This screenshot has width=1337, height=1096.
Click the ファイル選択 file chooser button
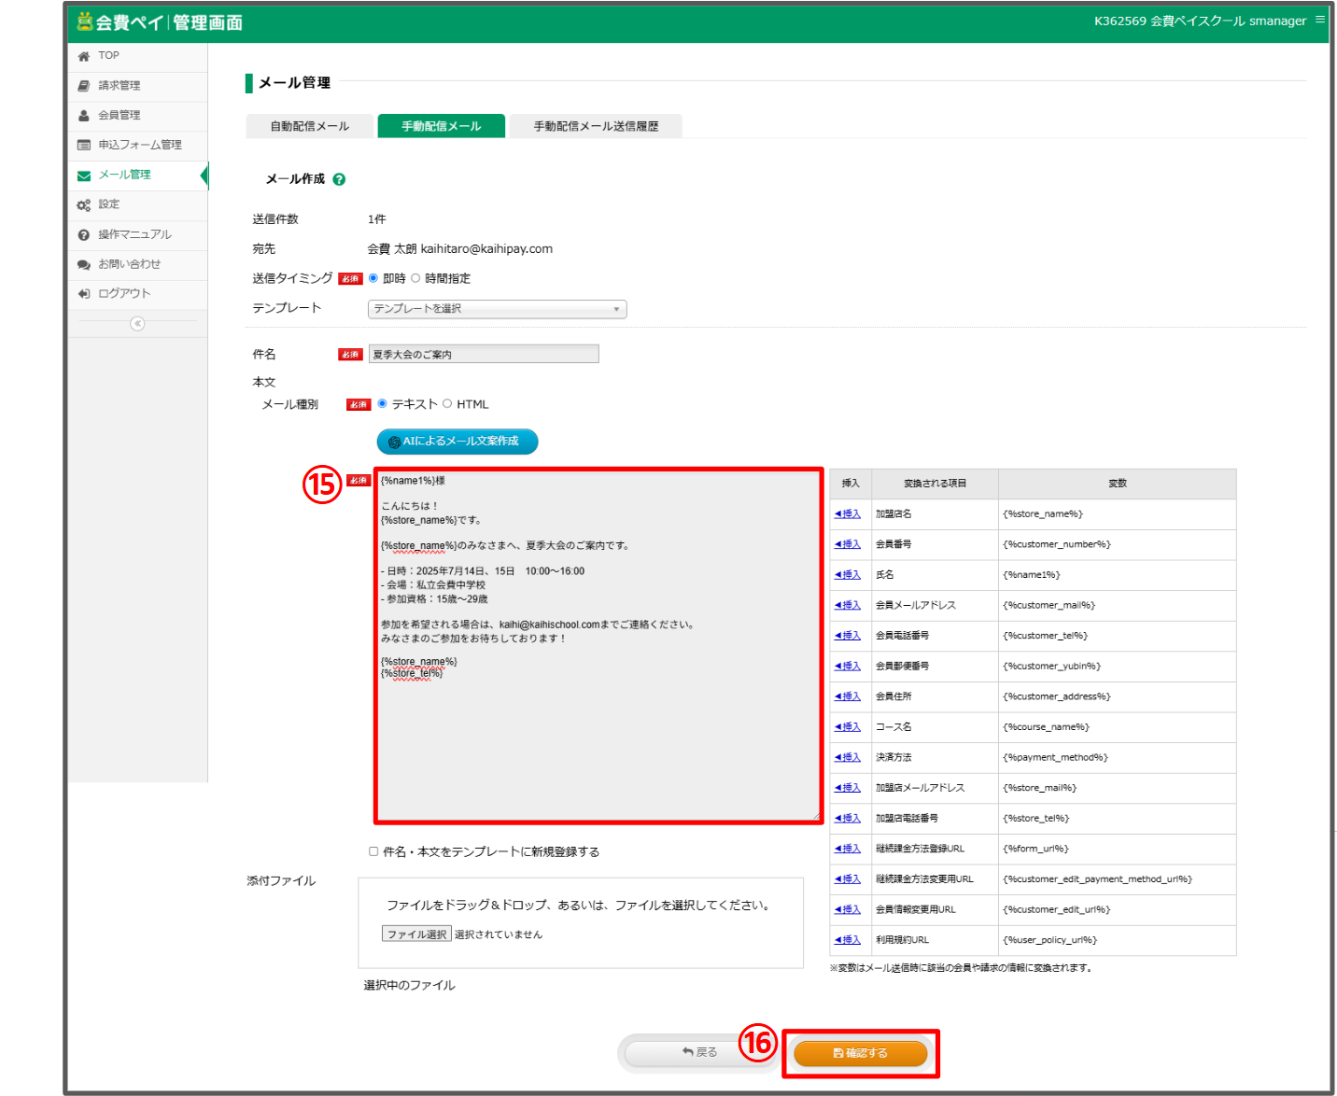[416, 934]
